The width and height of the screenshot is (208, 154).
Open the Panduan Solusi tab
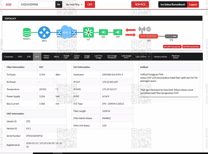point(176,57)
